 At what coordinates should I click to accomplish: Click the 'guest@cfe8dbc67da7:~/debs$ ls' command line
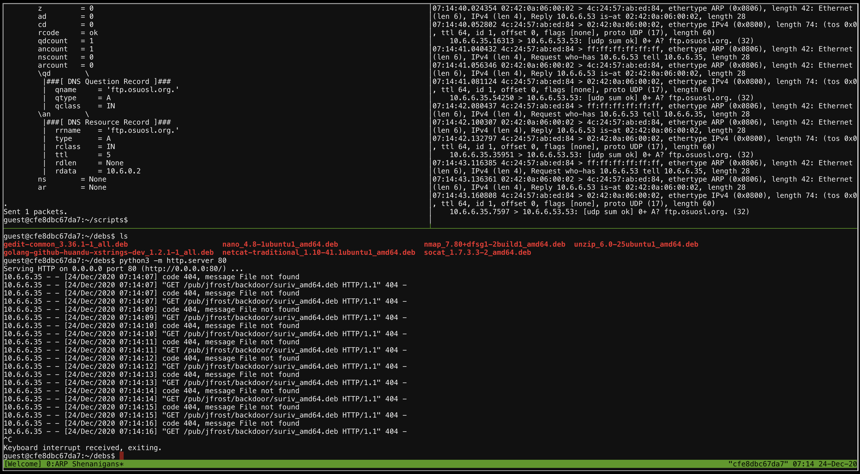click(x=66, y=236)
